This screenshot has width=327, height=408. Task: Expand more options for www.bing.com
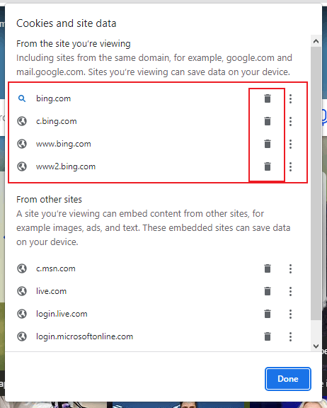(291, 144)
